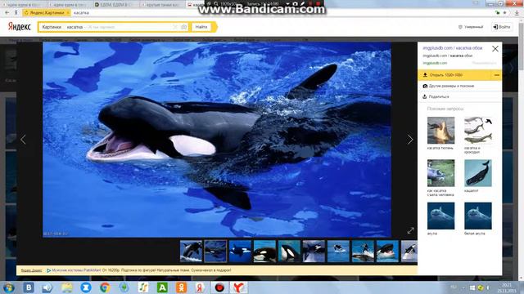Image resolution: width=524 pixels, height=294 pixels.
Task: Click the speaker icon in taskbar
Action: pyautogui.click(x=47, y=287)
